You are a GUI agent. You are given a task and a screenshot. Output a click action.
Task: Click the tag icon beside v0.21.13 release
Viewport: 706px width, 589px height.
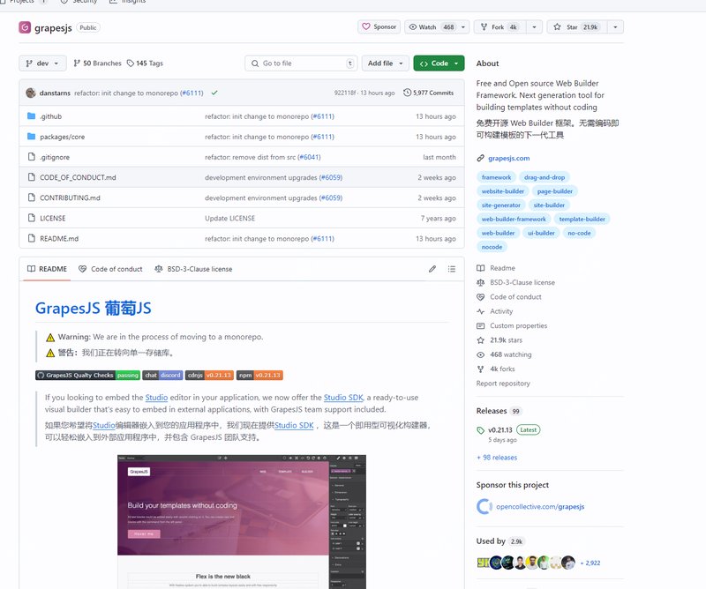(x=481, y=430)
